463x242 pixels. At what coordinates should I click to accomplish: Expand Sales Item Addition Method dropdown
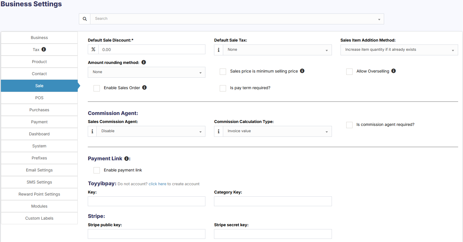coord(399,50)
